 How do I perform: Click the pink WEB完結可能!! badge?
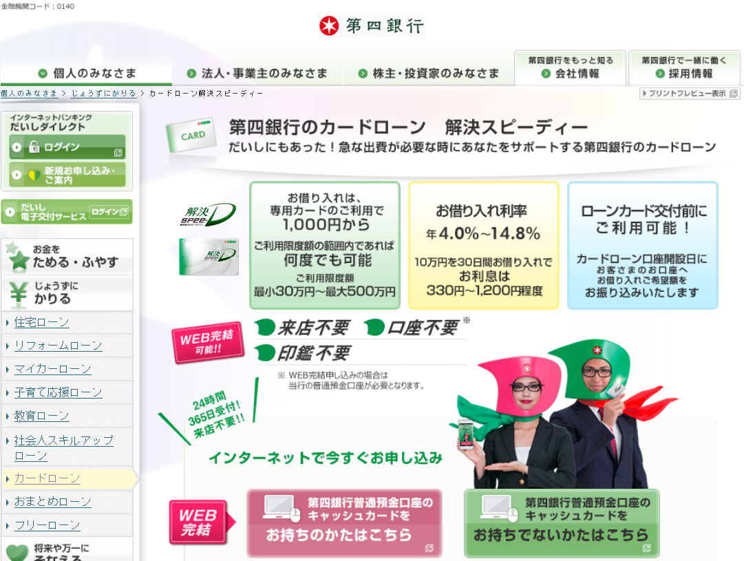tap(208, 342)
